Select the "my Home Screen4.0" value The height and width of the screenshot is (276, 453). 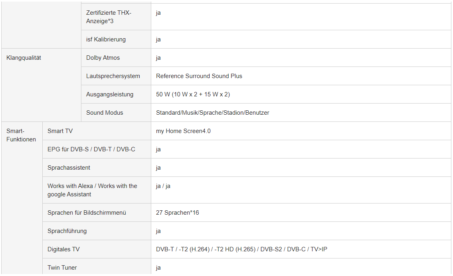pyautogui.click(x=183, y=131)
